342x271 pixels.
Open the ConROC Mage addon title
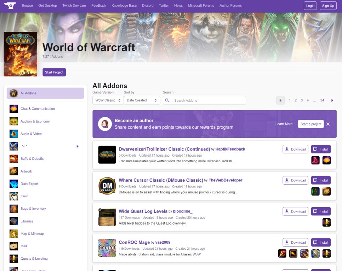pos(134,242)
